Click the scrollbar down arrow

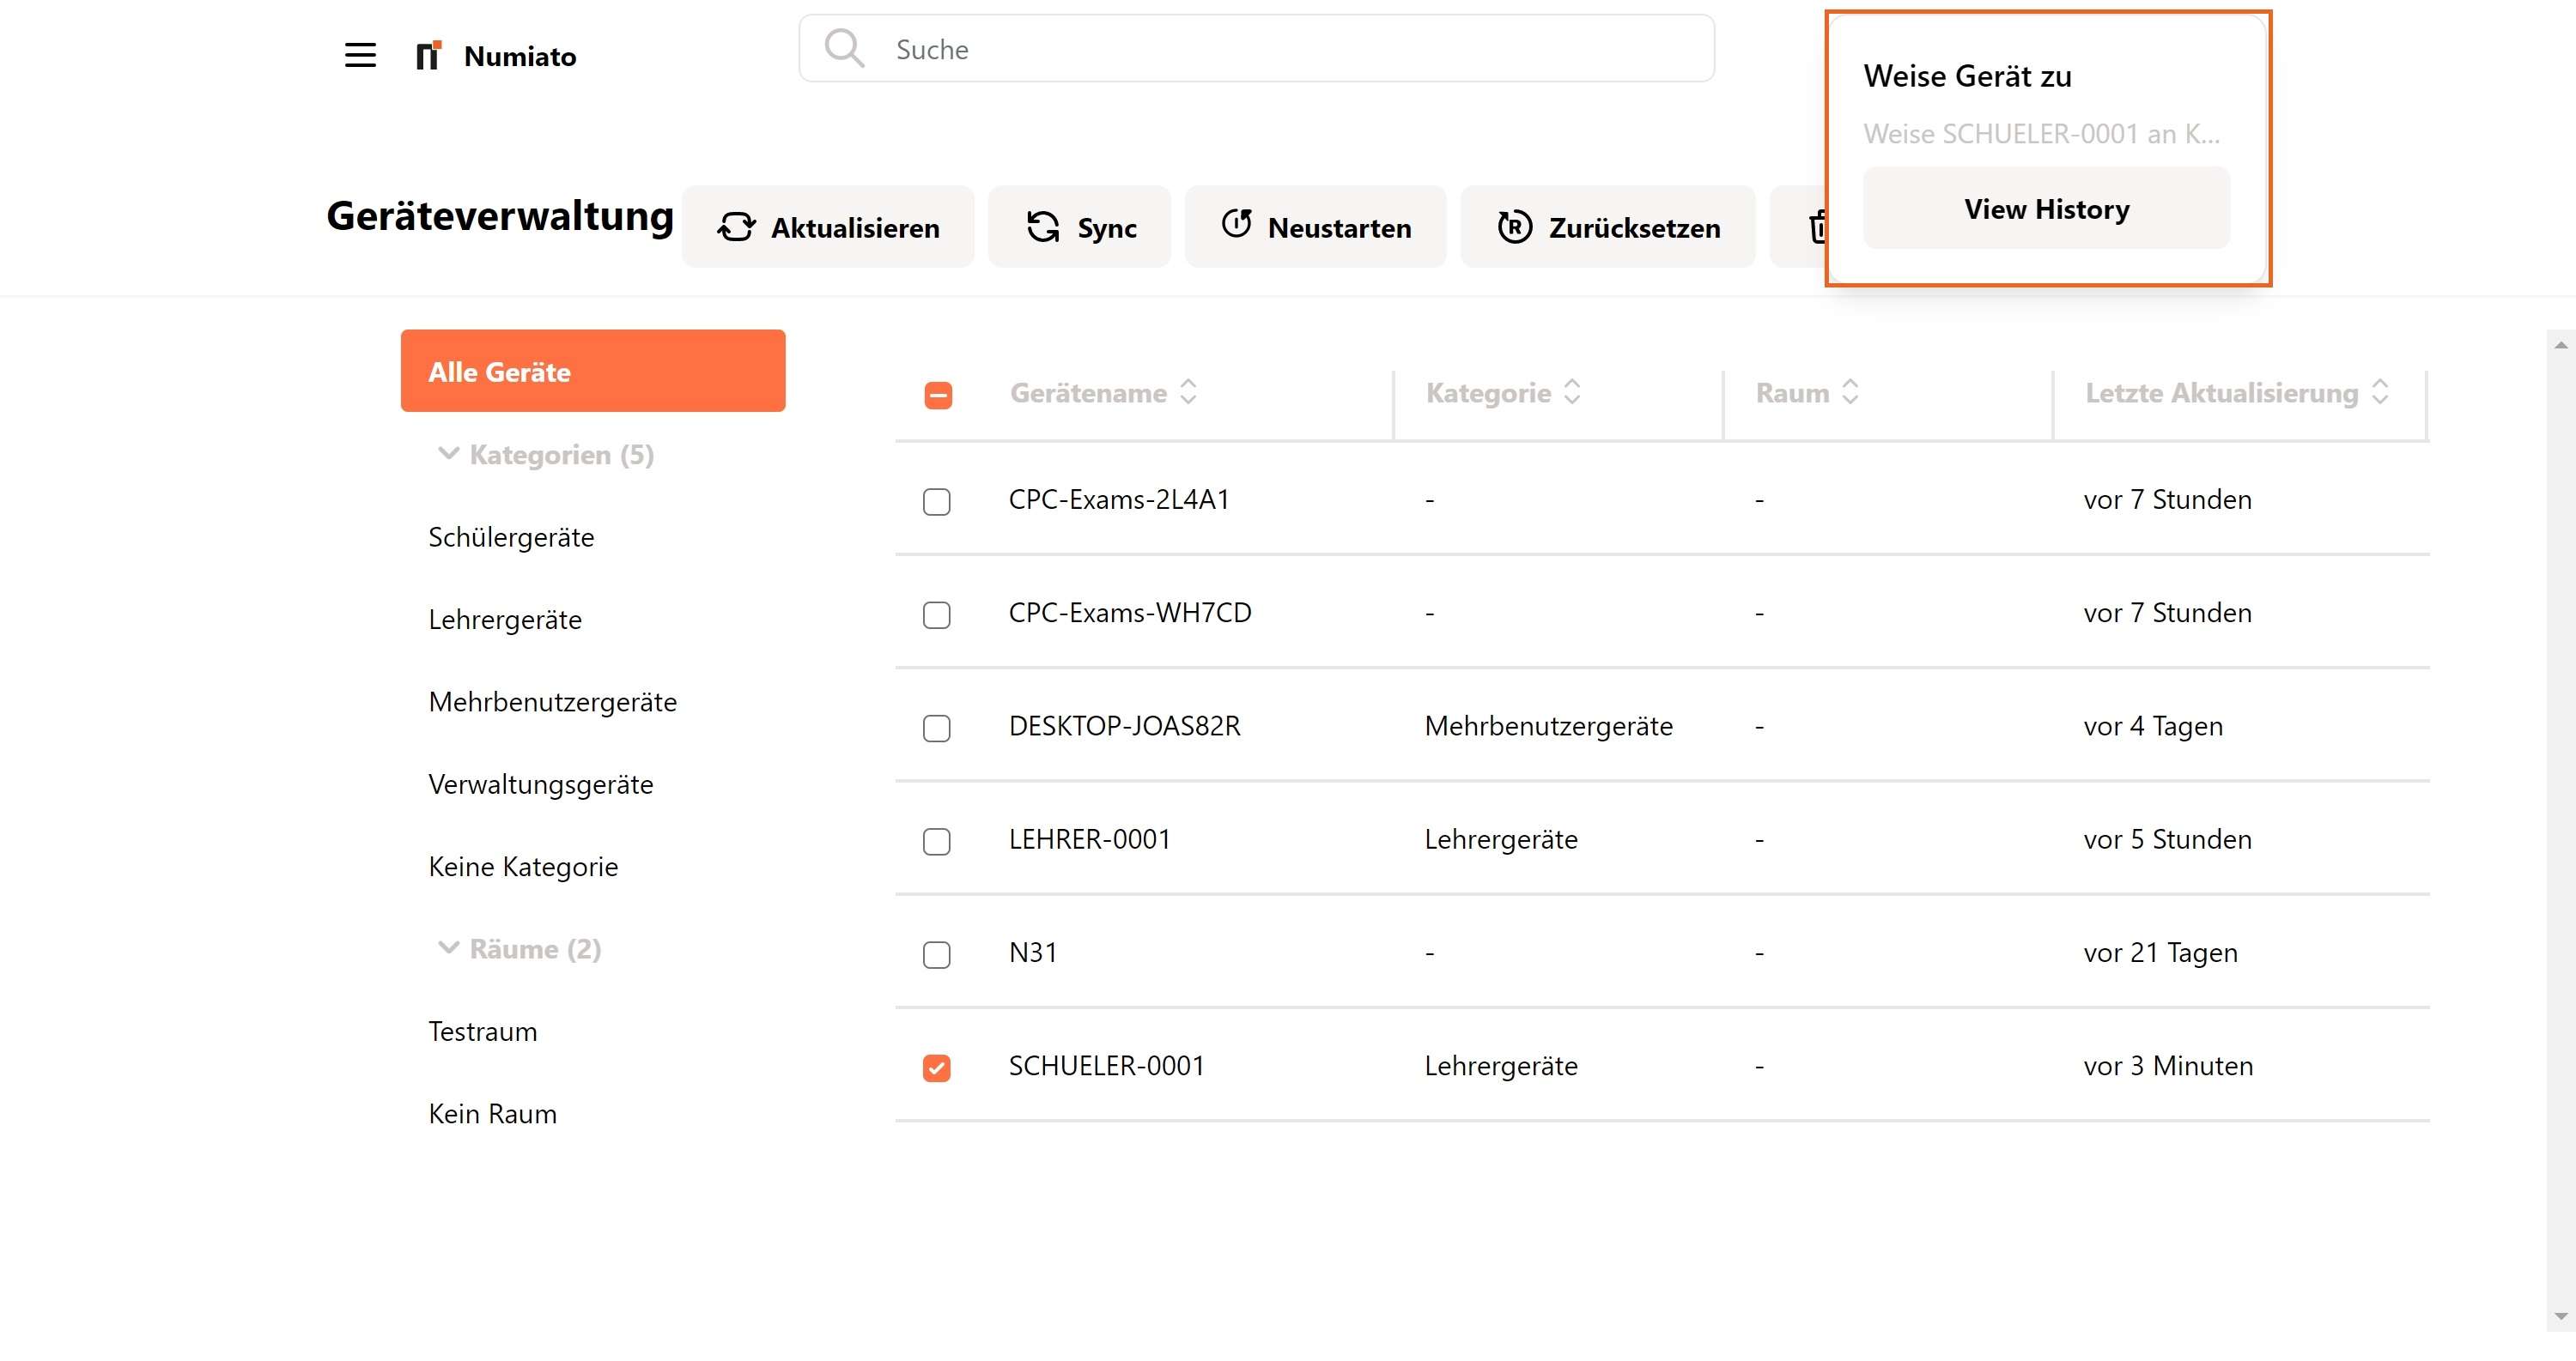point(2561,1317)
